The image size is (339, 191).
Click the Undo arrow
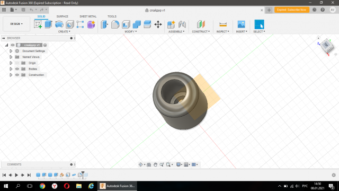click(x=32, y=10)
